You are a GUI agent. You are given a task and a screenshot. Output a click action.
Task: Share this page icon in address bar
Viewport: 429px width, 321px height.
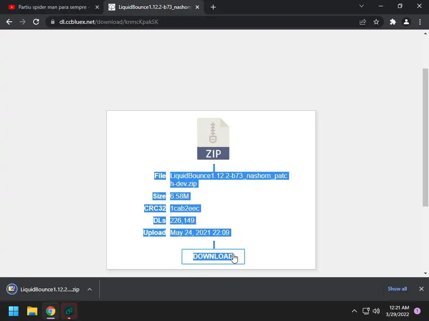point(363,22)
